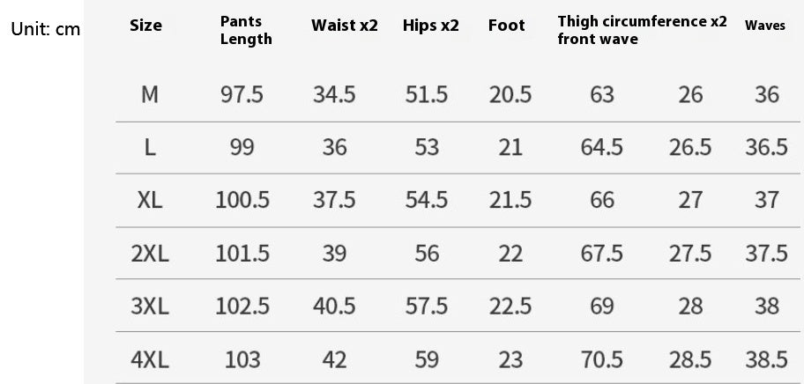This screenshot has width=804, height=384.
Task: Click waves value 38.5 in 4XL row
Action: tap(767, 359)
